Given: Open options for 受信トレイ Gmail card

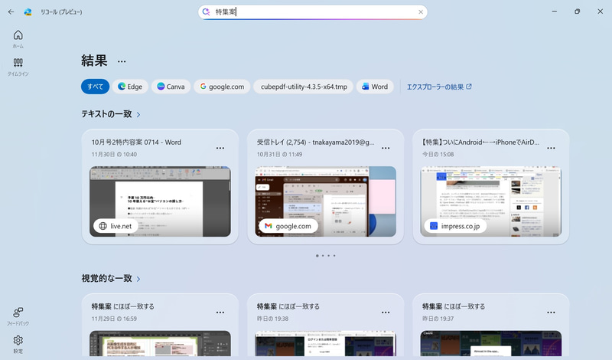Looking at the screenshot, I should tap(386, 148).
